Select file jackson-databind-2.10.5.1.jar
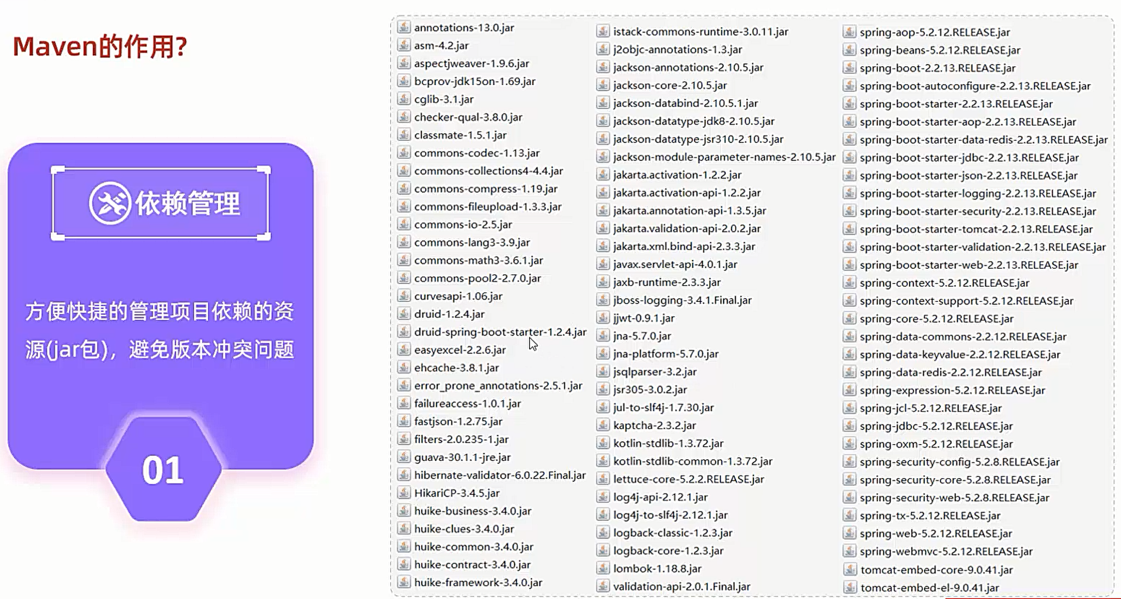Image resolution: width=1121 pixels, height=599 pixels. pos(686,102)
